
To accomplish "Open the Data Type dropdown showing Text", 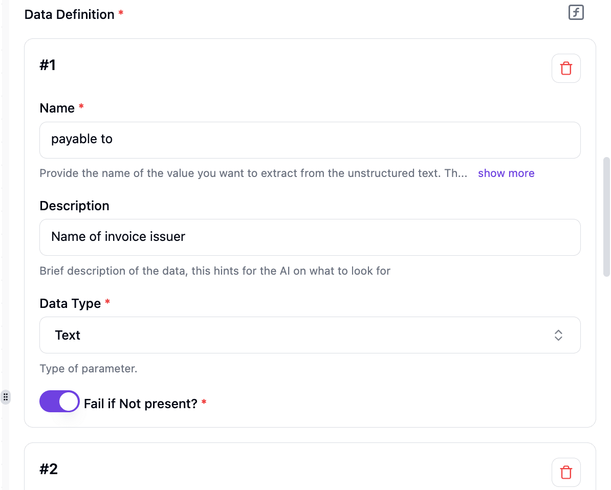I will click(310, 335).
